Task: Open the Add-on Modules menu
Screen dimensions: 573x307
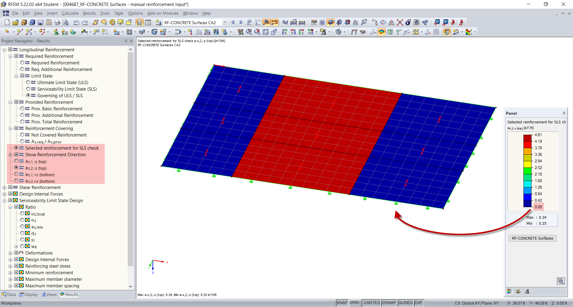Action: [x=163, y=13]
